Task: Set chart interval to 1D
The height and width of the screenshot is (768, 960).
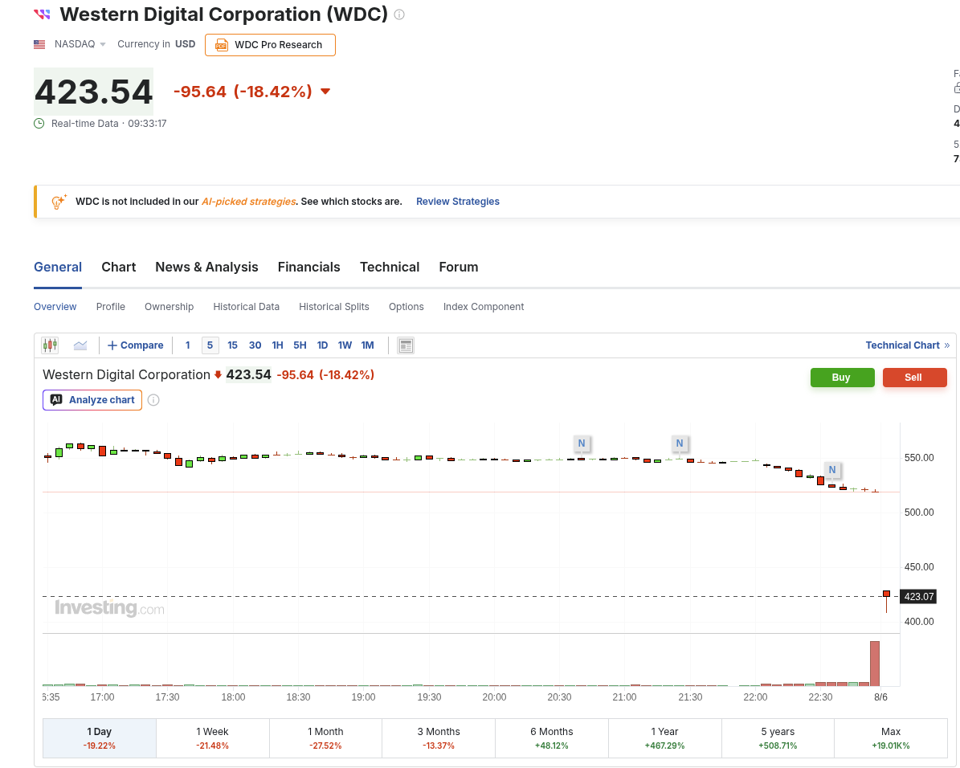Action: tap(323, 345)
